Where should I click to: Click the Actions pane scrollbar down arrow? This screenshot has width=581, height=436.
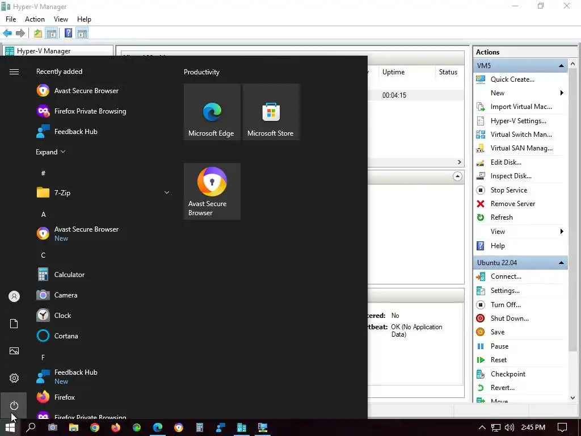pyautogui.click(x=573, y=398)
